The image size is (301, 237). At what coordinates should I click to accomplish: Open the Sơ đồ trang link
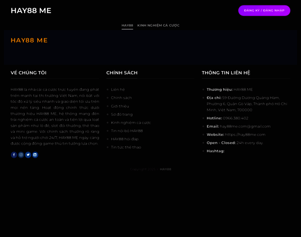click(x=122, y=115)
